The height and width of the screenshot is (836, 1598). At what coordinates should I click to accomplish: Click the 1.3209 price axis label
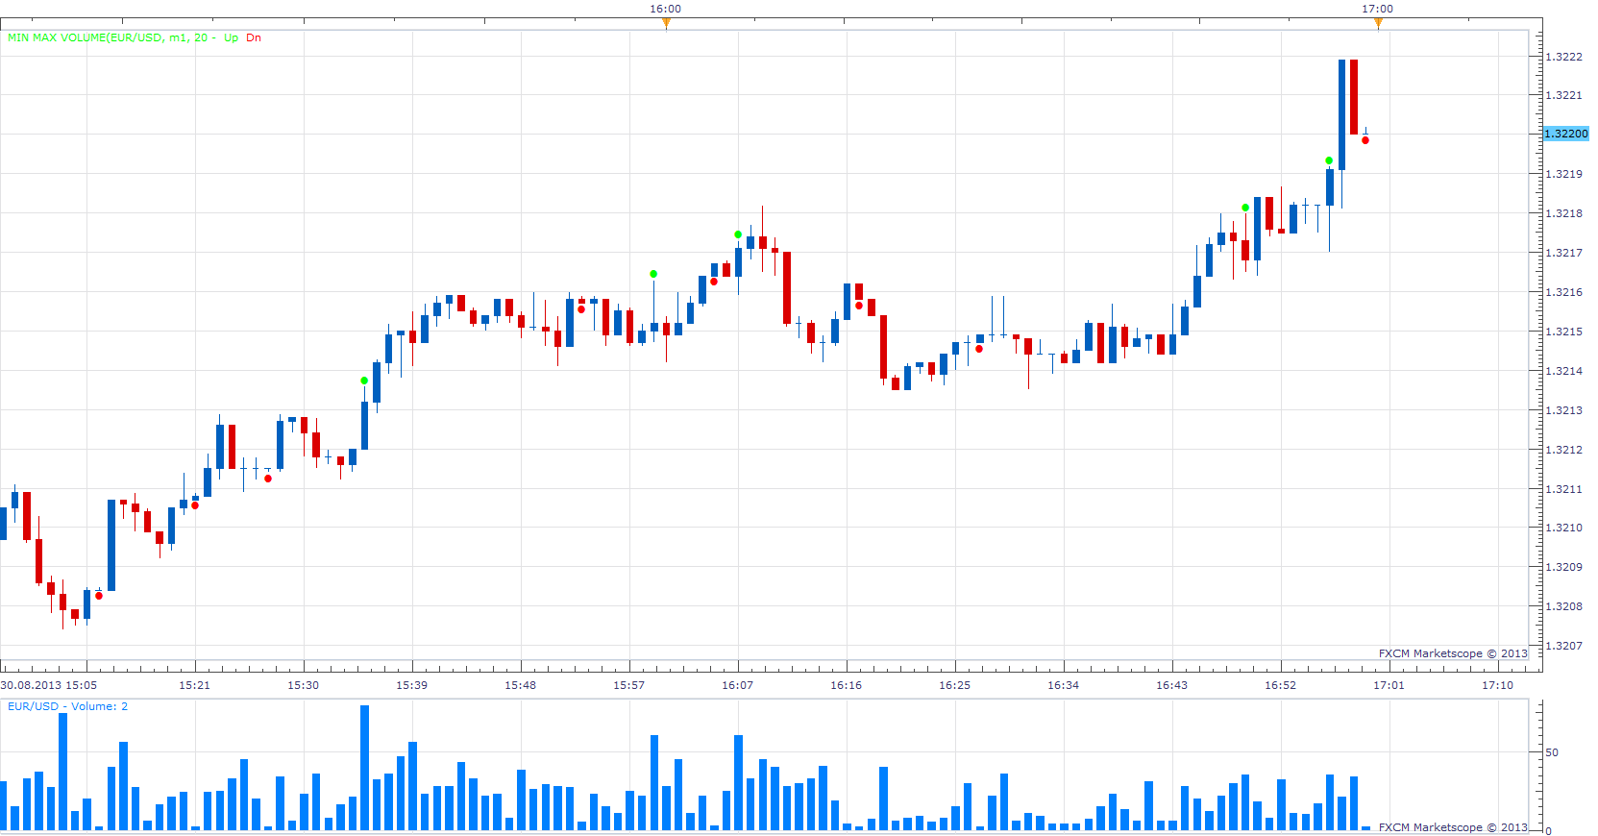(x=1563, y=567)
